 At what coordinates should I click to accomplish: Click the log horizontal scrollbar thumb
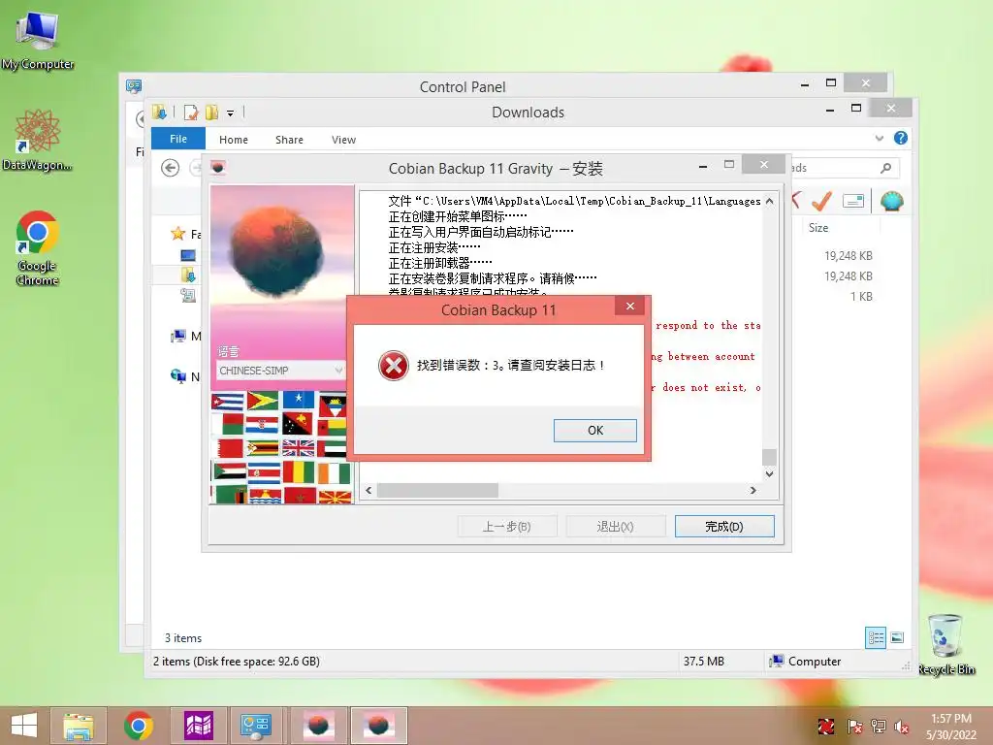437,490
